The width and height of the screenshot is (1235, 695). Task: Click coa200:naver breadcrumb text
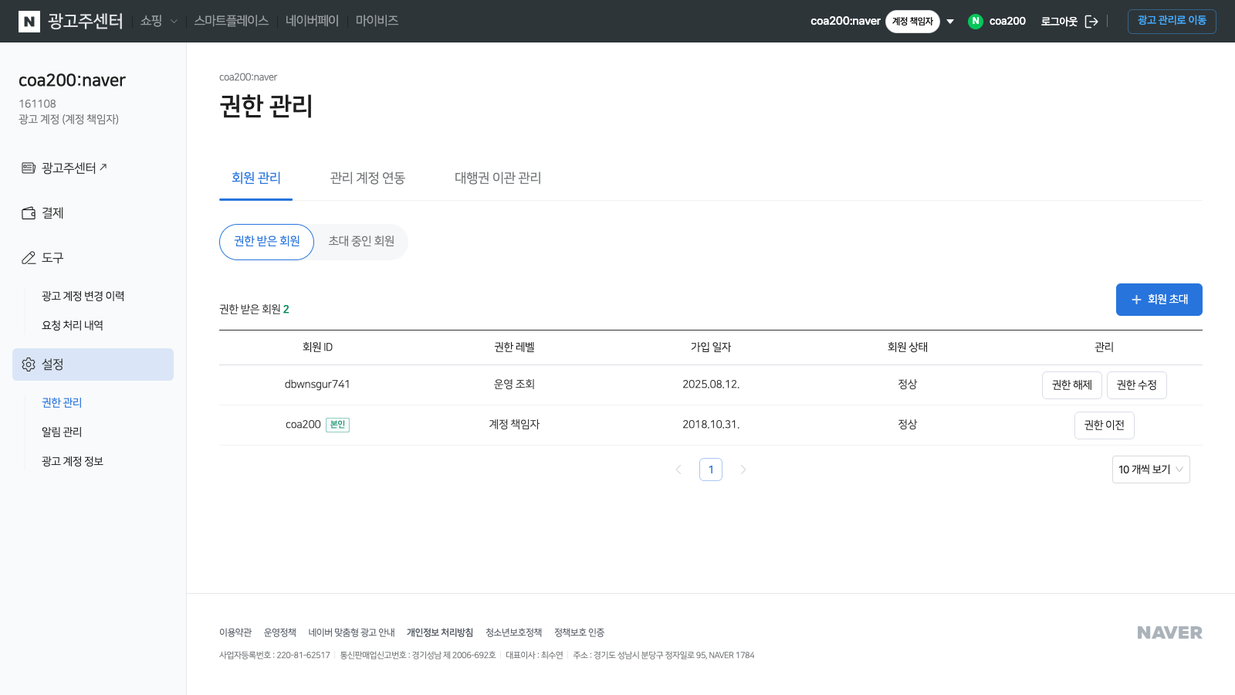248,77
